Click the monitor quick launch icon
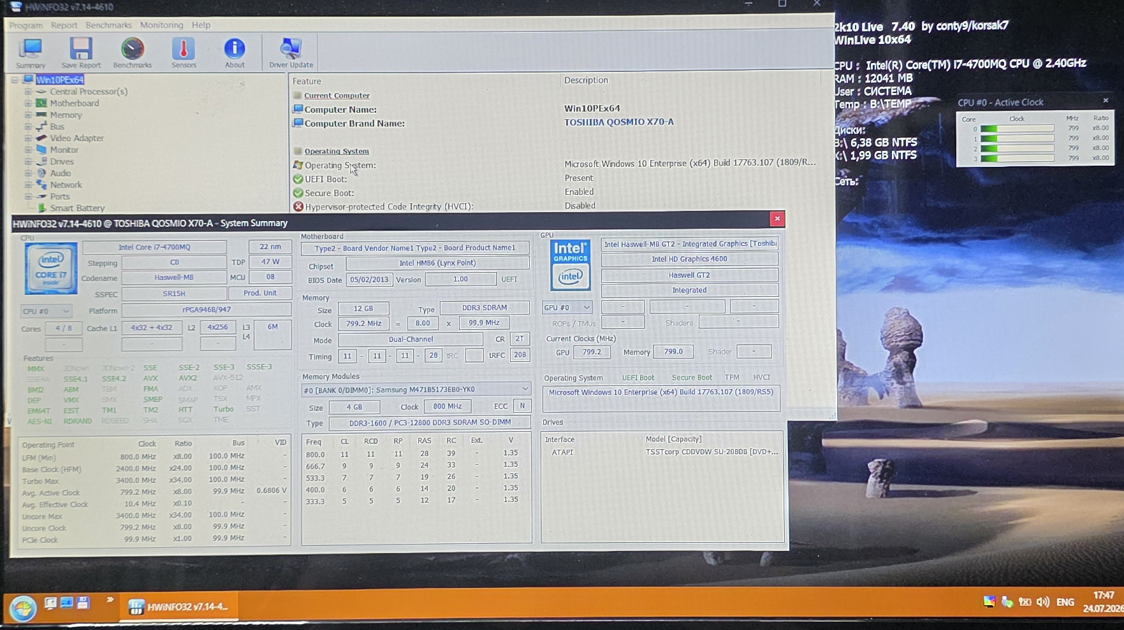 tap(50, 603)
